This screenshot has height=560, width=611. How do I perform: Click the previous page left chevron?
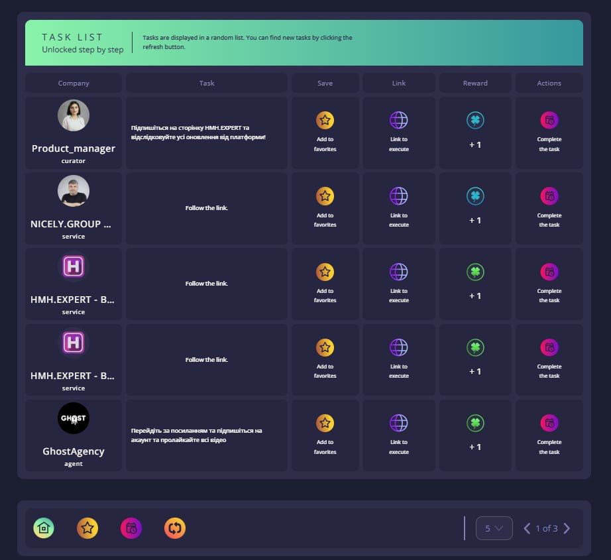tap(526, 528)
